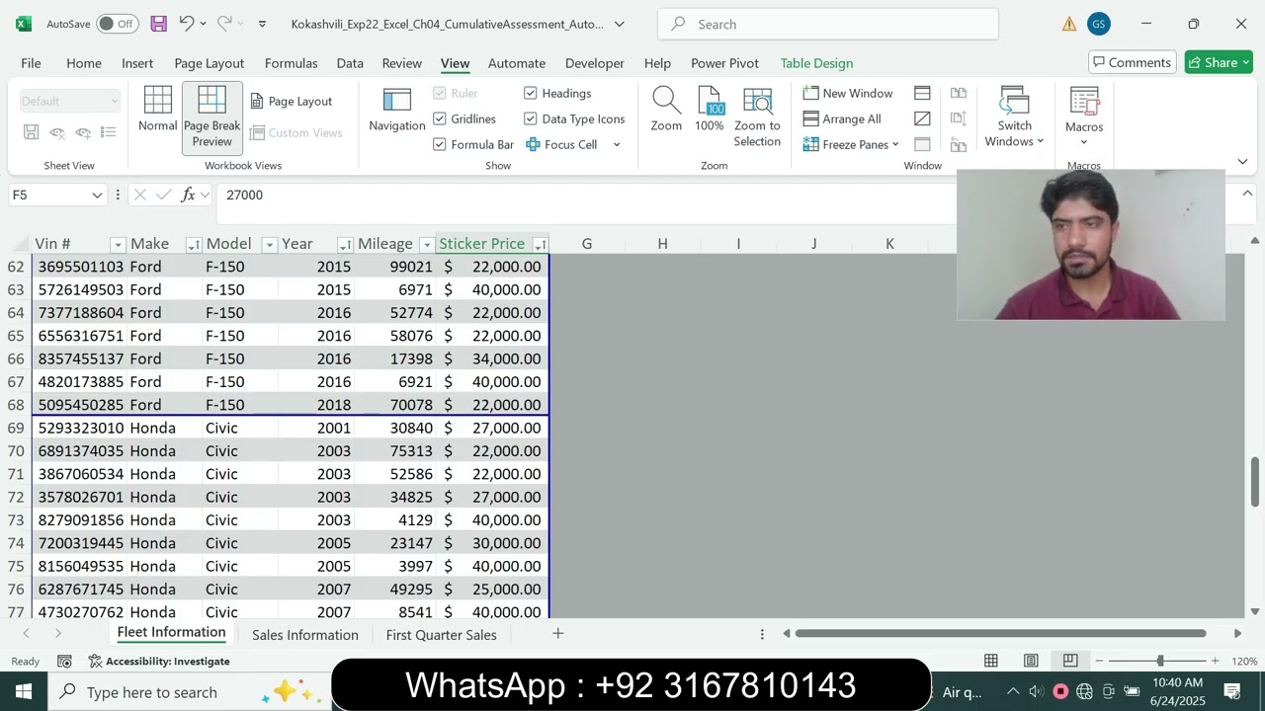The image size is (1265, 711).
Task: Click the Split window icon
Action: [922, 93]
